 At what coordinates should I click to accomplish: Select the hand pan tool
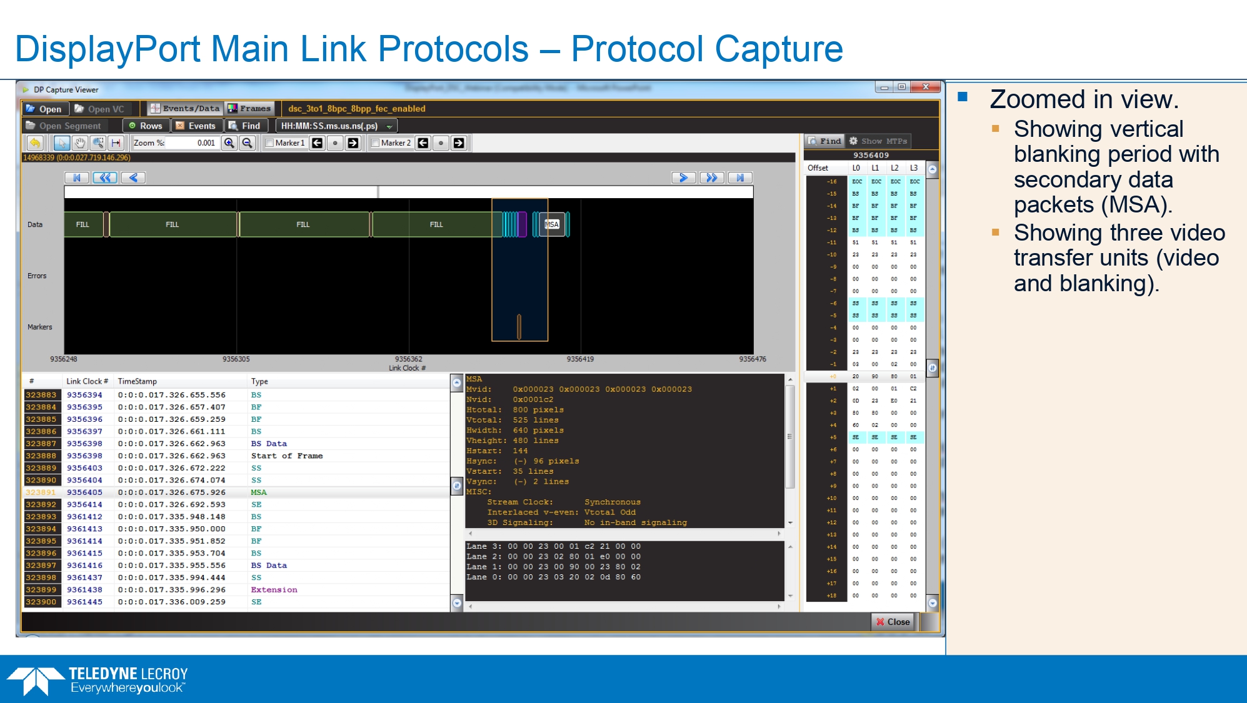[x=80, y=143]
